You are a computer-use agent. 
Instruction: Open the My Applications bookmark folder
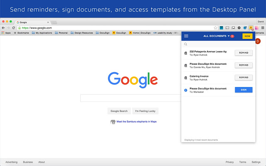pos(42,33)
